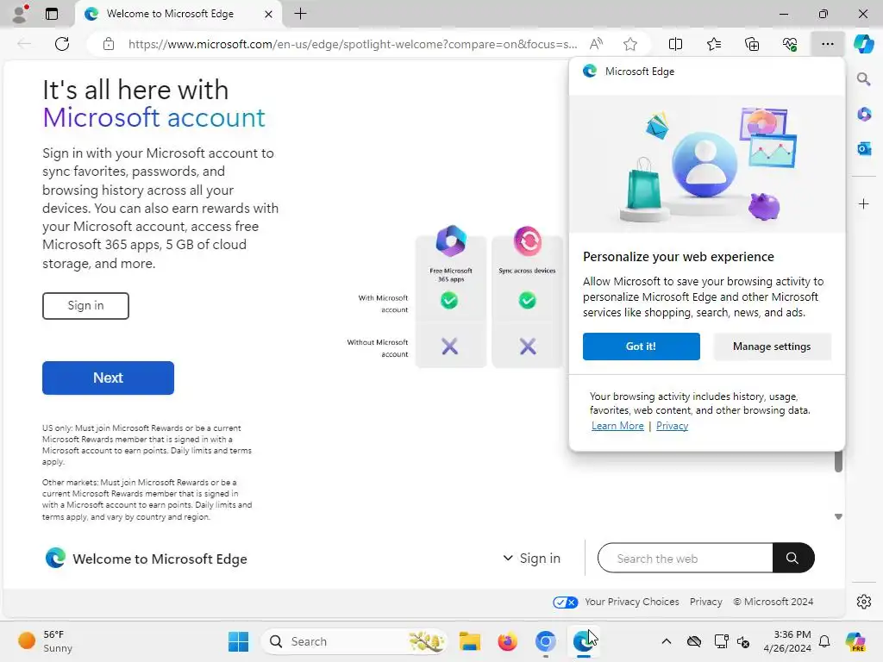Viewport: 883px width, 662px height.
Task: Open the Privacy link in popup
Action: (672, 426)
